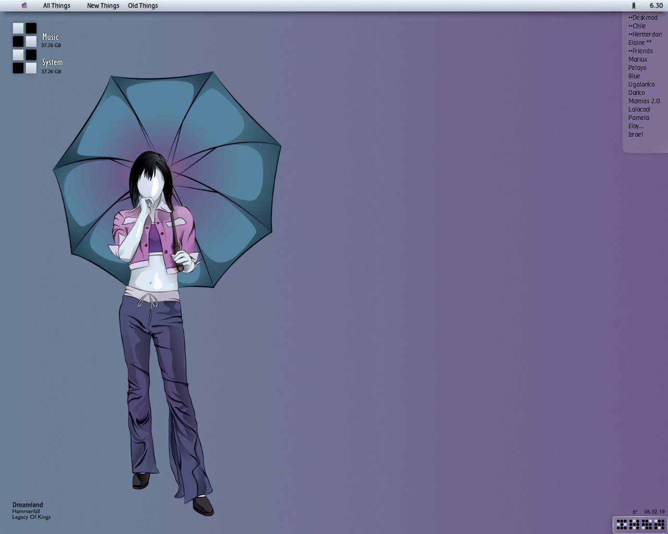Screen dimensions: 668x534
Task: Click the bookmark icon in the menu bar
Action: (634, 6)
